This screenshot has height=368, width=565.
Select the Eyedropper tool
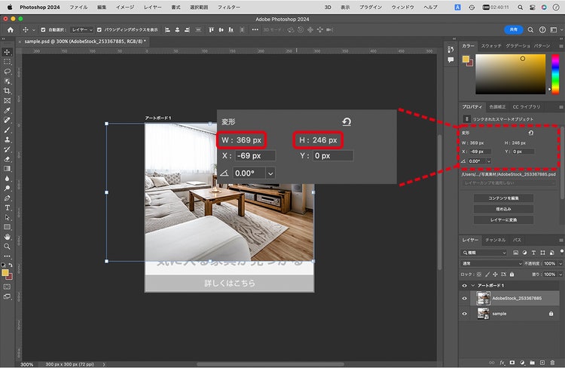[x=8, y=110]
